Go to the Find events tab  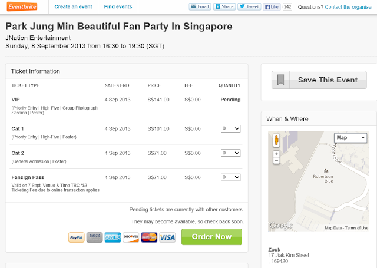click(x=117, y=7)
